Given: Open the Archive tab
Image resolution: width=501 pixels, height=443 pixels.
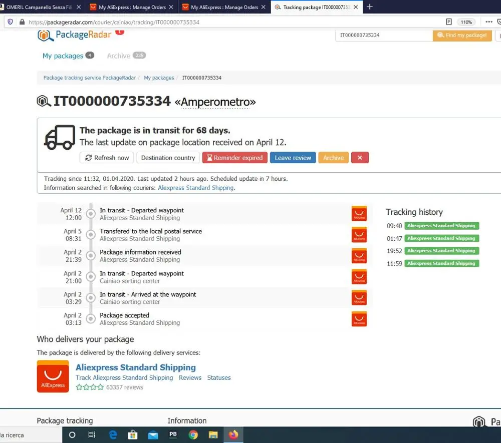Looking at the screenshot, I should click(x=119, y=56).
